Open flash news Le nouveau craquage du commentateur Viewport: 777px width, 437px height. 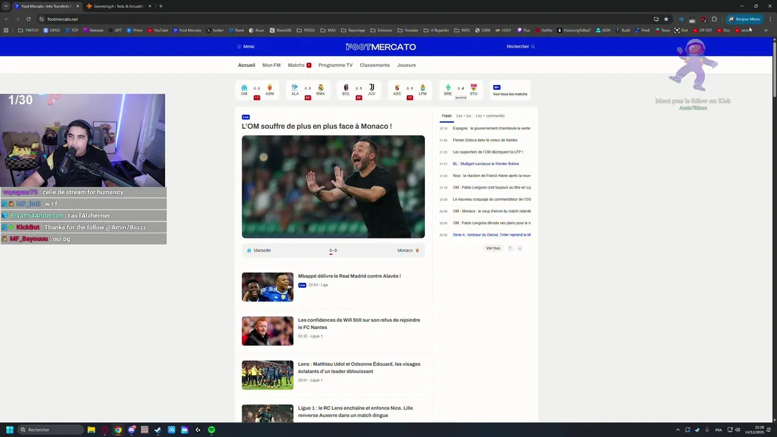click(x=492, y=200)
